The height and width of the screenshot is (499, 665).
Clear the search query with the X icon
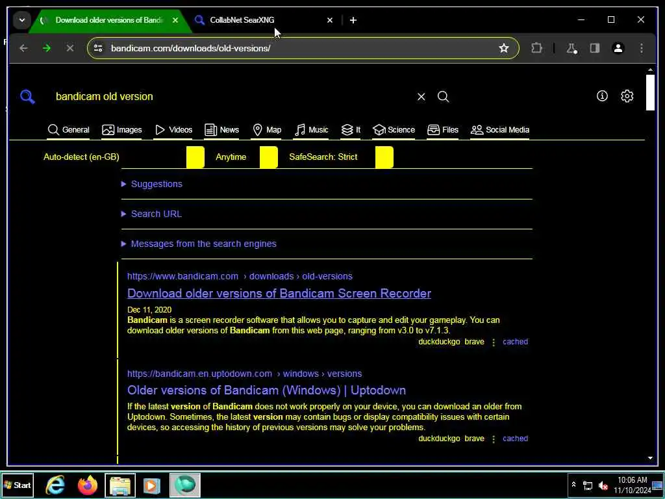tap(421, 97)
